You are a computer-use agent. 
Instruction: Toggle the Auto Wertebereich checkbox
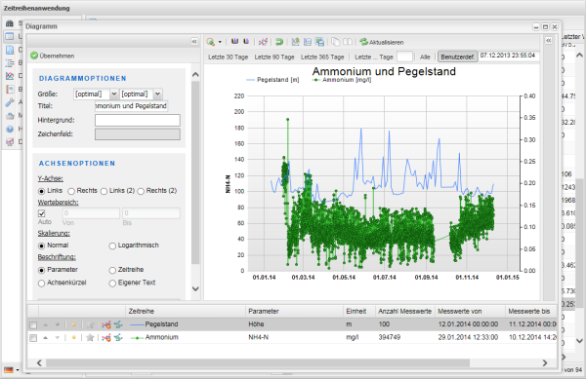click(41, 213)
